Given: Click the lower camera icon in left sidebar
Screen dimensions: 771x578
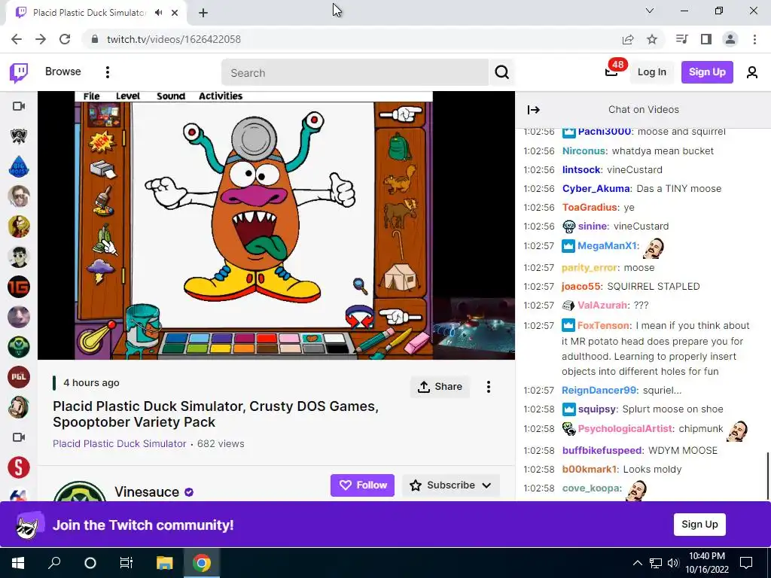Looking at the screenshot, I should (x=19, y=437).
